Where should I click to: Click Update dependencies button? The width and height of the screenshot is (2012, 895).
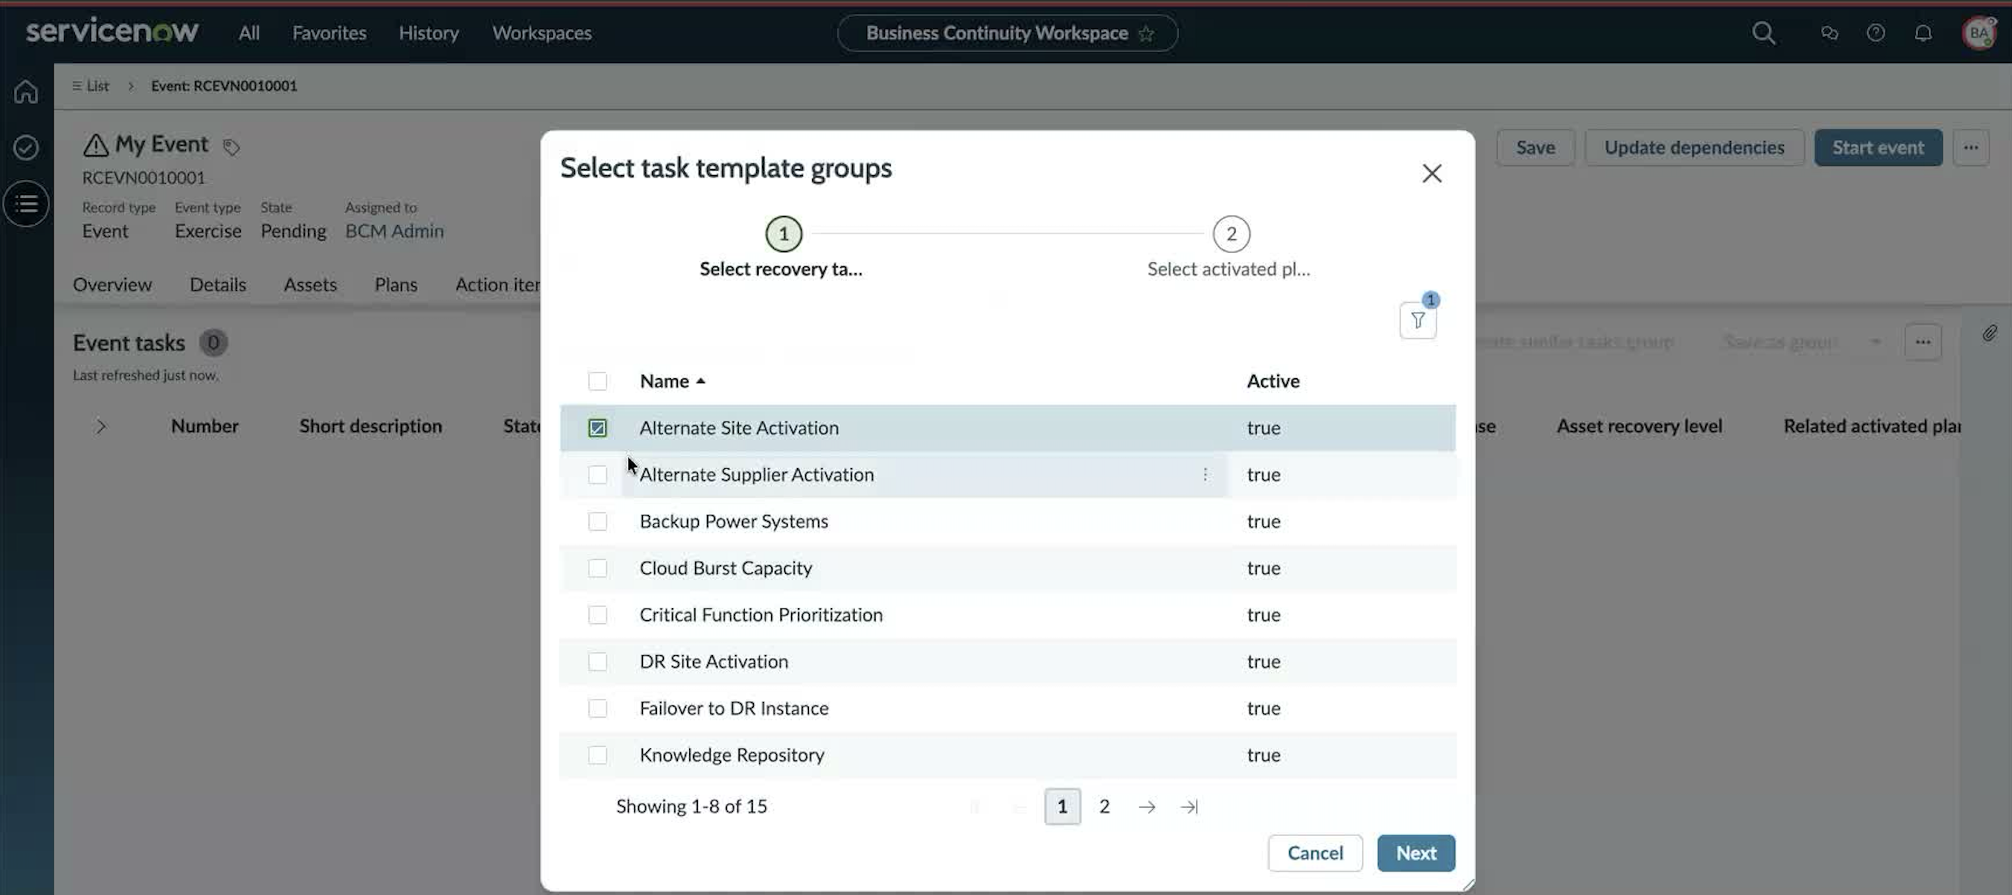click(1694, 147)
